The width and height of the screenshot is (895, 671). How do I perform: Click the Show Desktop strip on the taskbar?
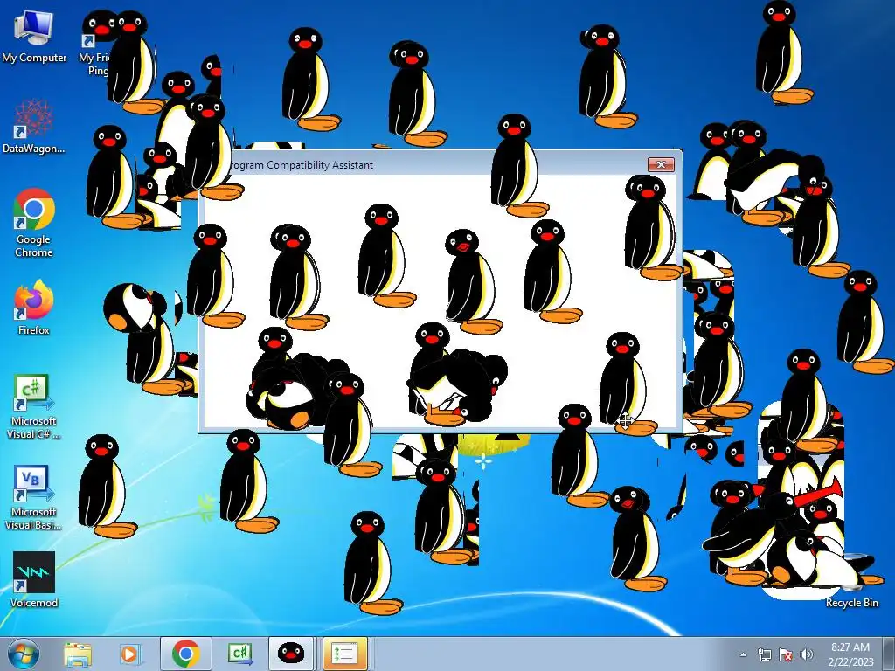click(x=889, y=654)
